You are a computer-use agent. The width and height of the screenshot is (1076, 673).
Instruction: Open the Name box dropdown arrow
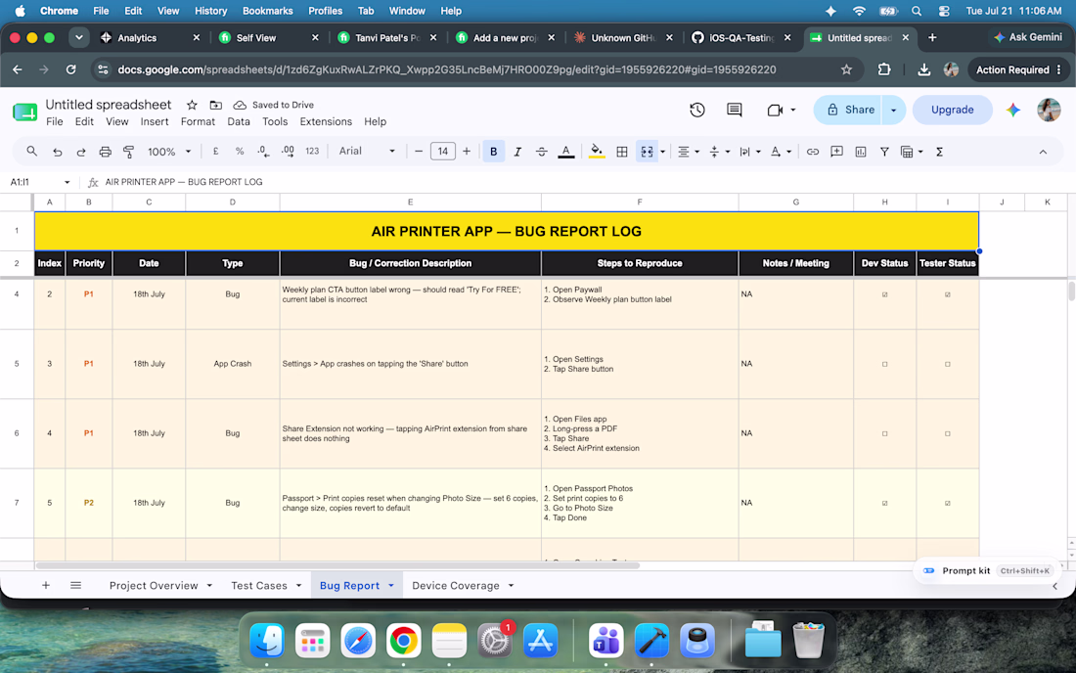coord(67,182)
